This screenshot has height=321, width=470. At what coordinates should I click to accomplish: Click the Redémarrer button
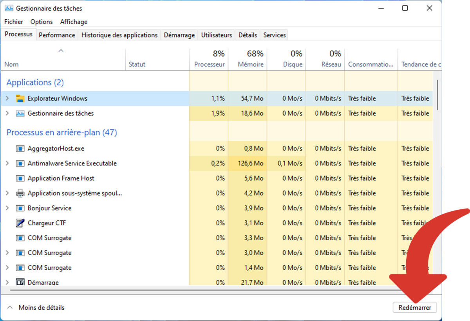click(x=415, y=308)
